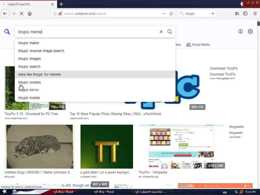Go back with the browser back arrow

pos(5,14)
